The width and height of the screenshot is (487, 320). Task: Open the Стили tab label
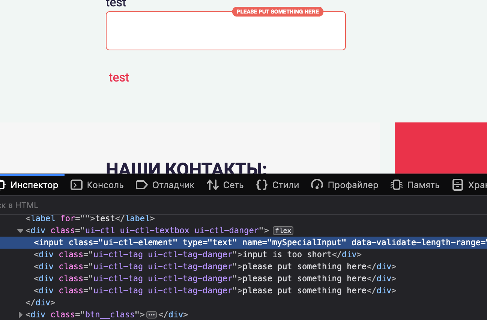pyautogui.click(x=286, y=185)
